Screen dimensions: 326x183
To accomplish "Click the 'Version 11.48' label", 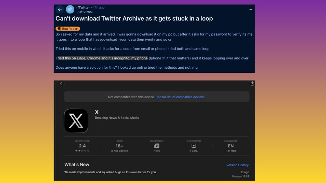I will pyautogui.click(x=240, y=176).
